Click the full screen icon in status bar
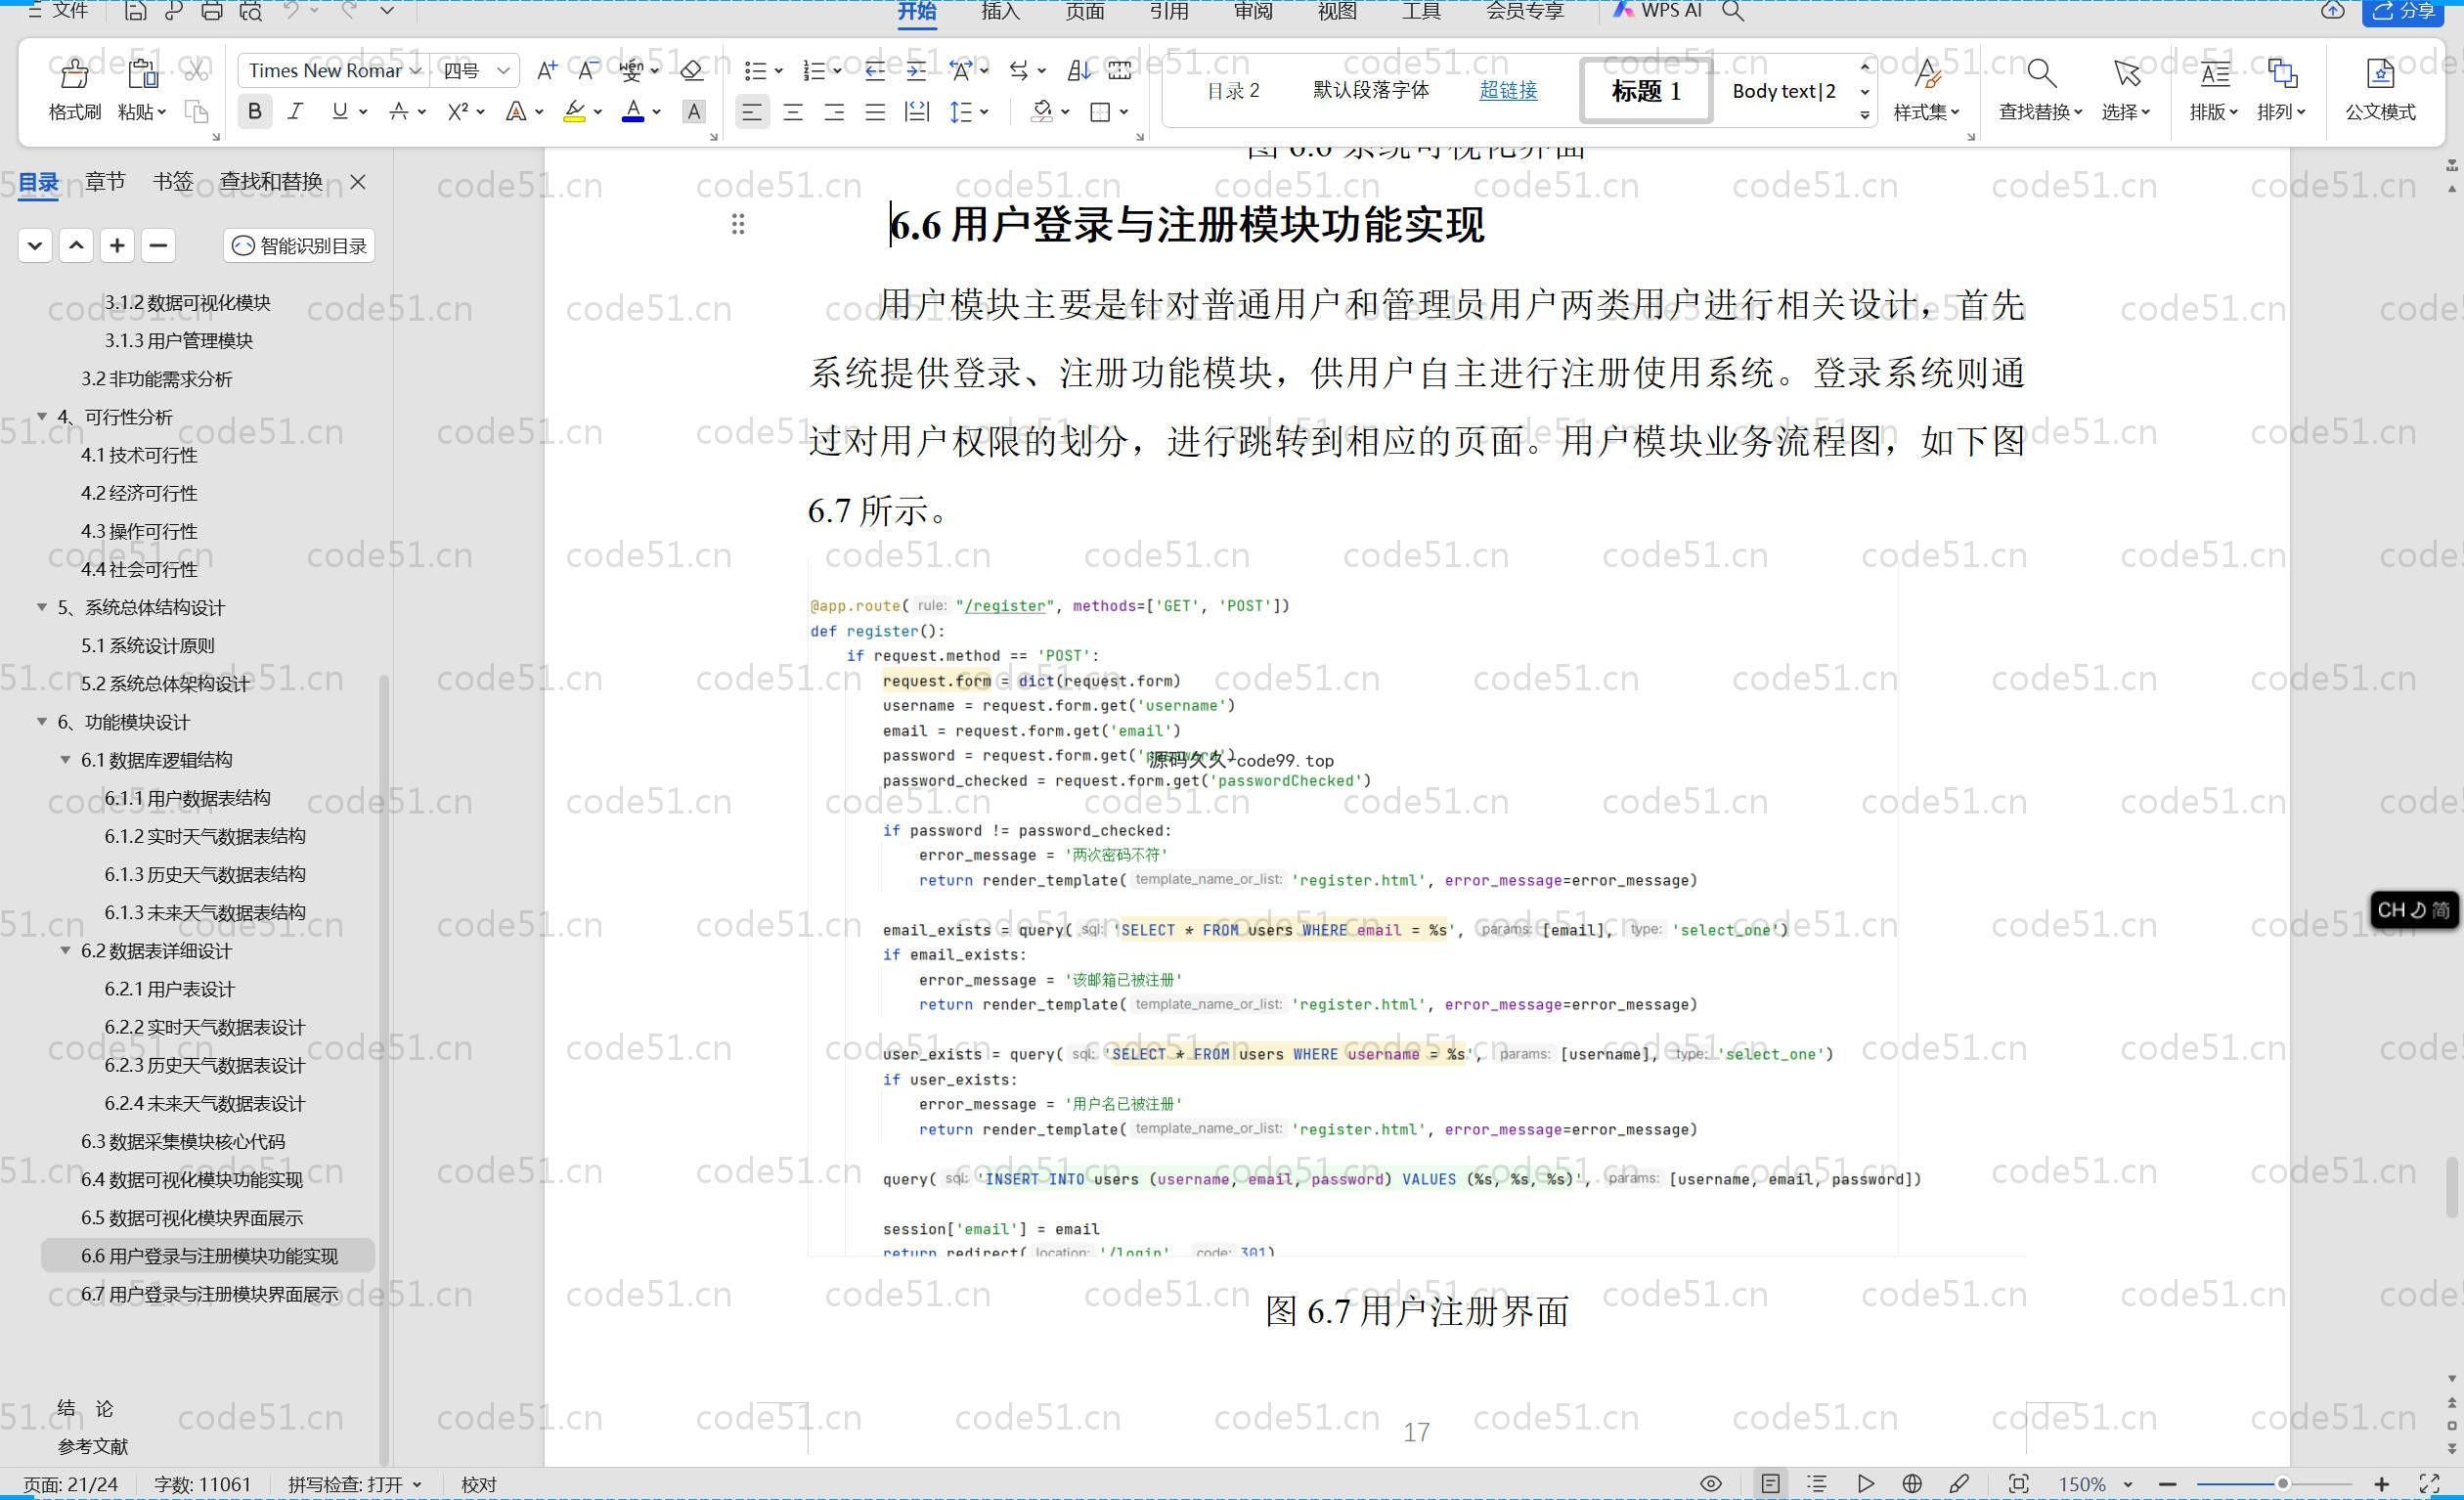This screenshot has width=2464, height=1500. click(x=2429, y=1484)
